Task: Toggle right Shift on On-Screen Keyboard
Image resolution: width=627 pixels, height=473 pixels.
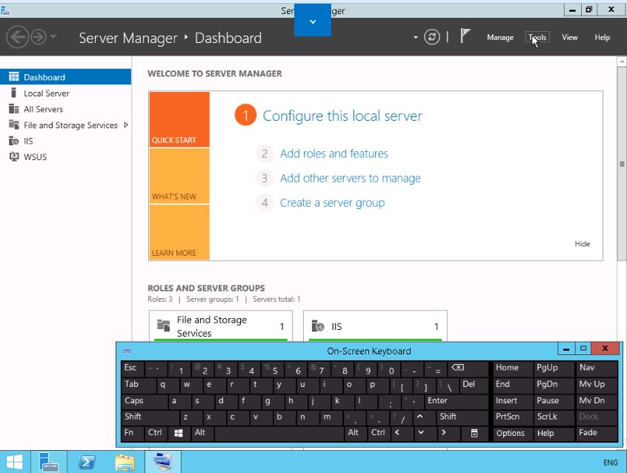Action: [x=462, y=417]
